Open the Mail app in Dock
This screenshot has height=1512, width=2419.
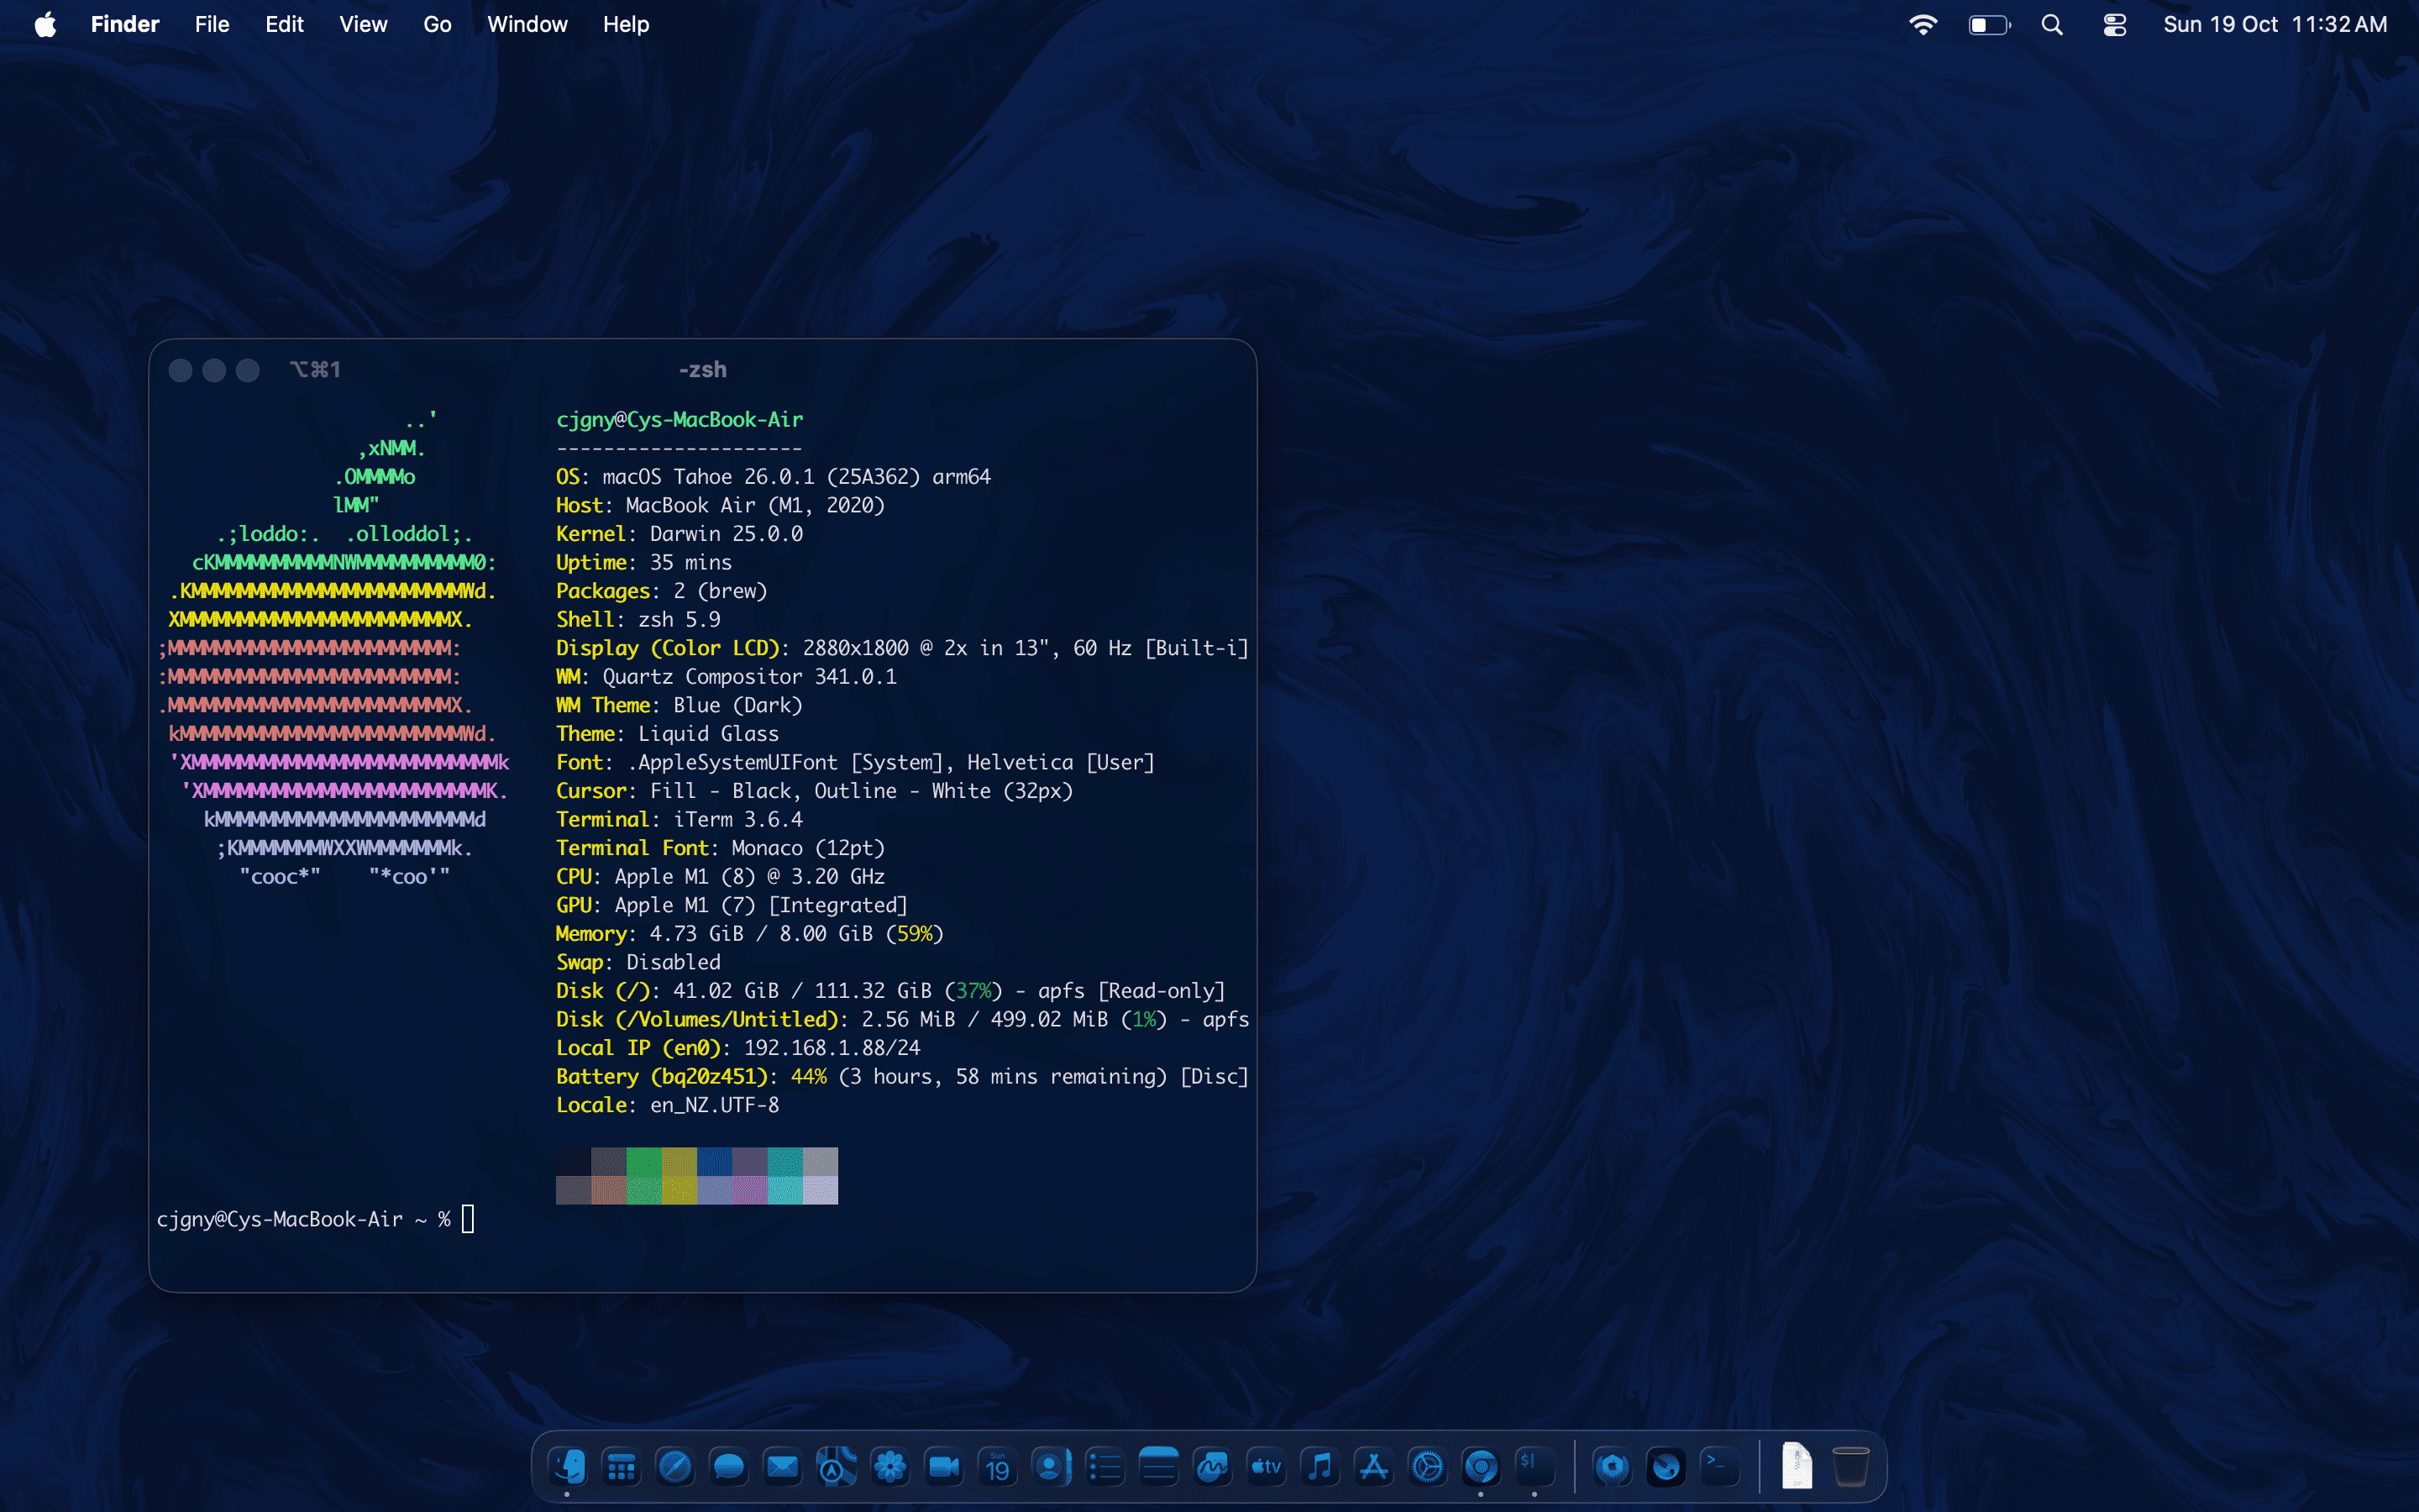point(782,1466)
